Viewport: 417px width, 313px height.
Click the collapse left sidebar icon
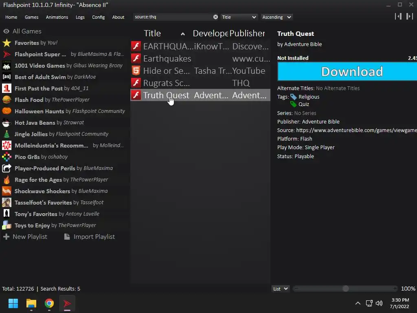[x=398, y=16]
